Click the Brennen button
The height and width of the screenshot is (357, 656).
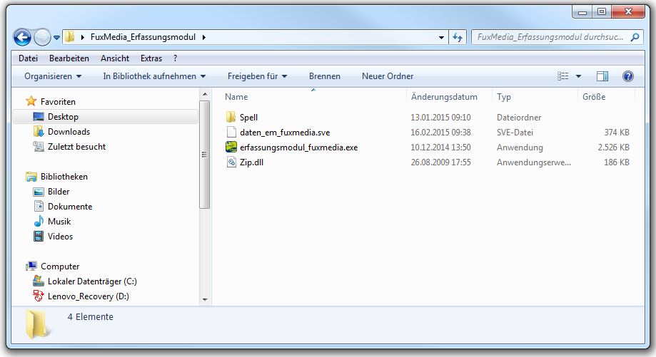[325, 76]
